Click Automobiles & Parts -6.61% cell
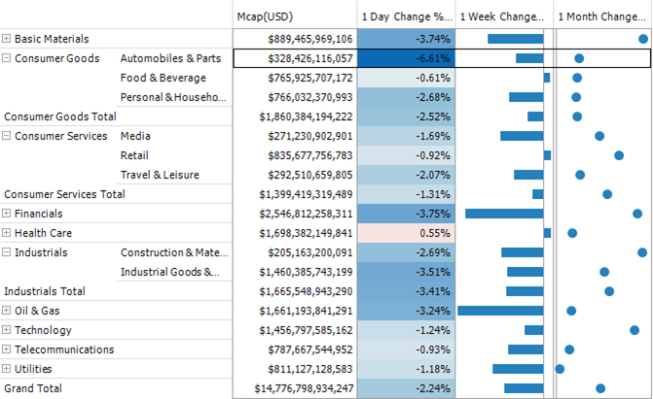This screenshot has height=399, width=653. click(406, 58)
